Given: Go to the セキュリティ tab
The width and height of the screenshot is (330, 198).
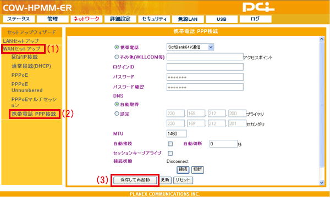Looking at the screenshot, I should (154, 19).
